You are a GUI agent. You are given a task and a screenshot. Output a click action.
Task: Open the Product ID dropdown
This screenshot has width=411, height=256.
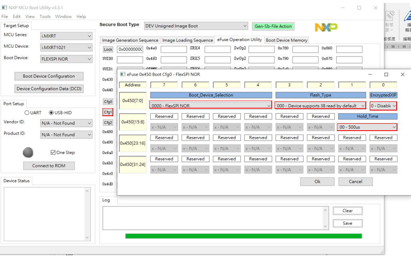(x=66, y=135)
